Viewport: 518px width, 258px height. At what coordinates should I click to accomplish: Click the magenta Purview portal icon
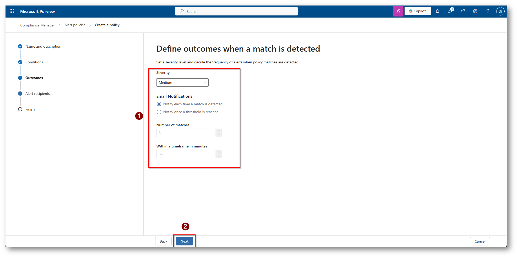tap(398, 11)
